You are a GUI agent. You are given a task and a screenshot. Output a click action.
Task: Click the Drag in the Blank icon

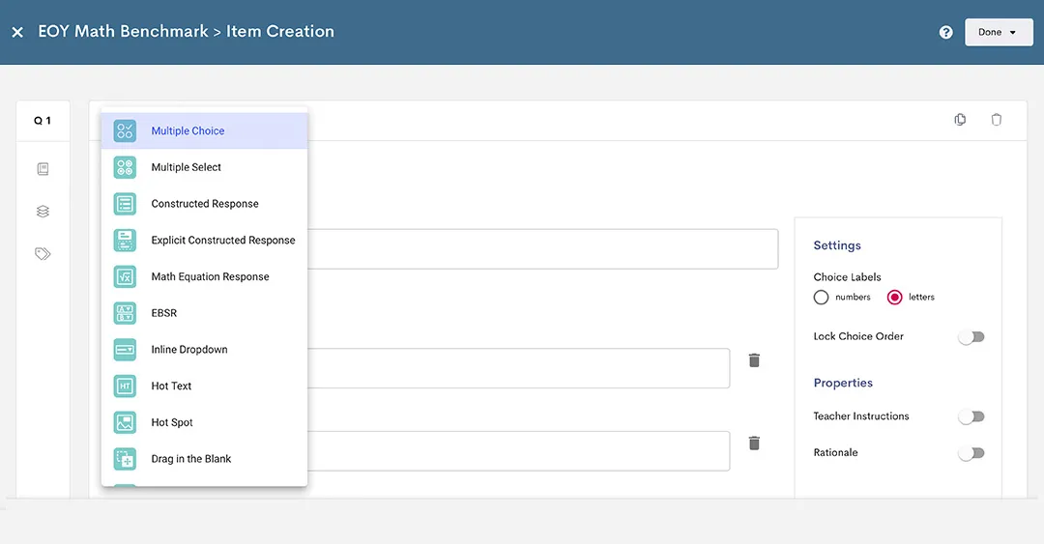[x=125, y=459]
